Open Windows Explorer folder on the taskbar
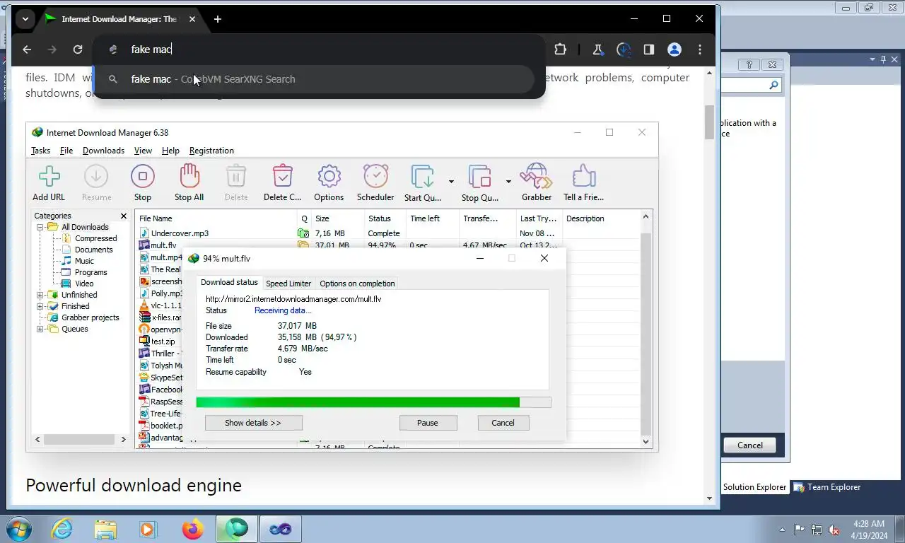 (105, 529)
